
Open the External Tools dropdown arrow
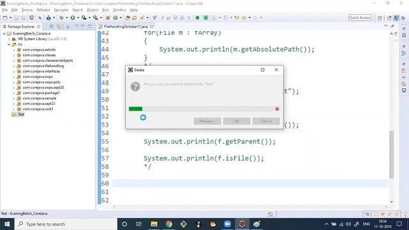[x=101, y=18]
